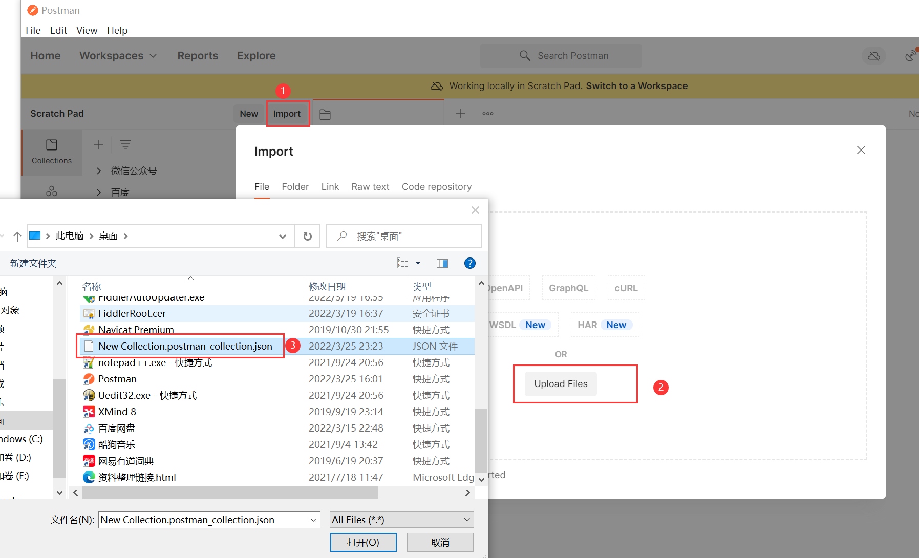Expand the 桌面 breadcrumb chevron
The image size is (919, 558).
tap(125, 236)
